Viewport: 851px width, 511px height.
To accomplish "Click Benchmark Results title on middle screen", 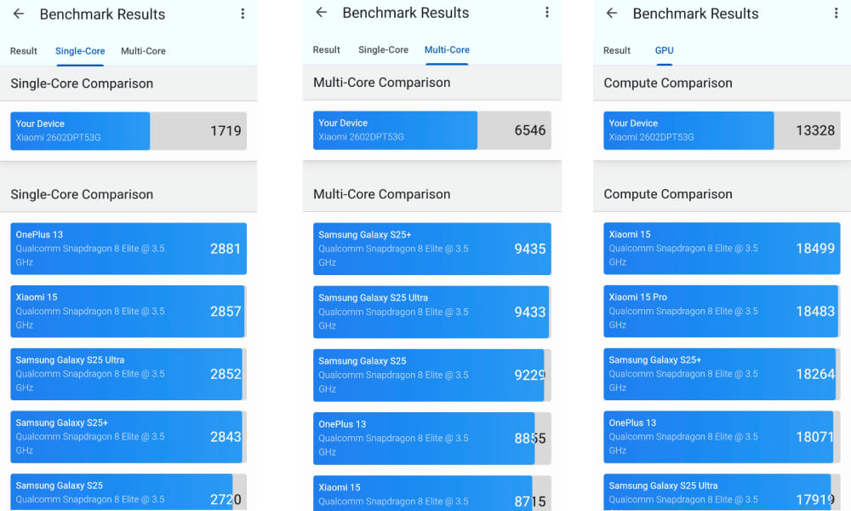I will (405, 13).
